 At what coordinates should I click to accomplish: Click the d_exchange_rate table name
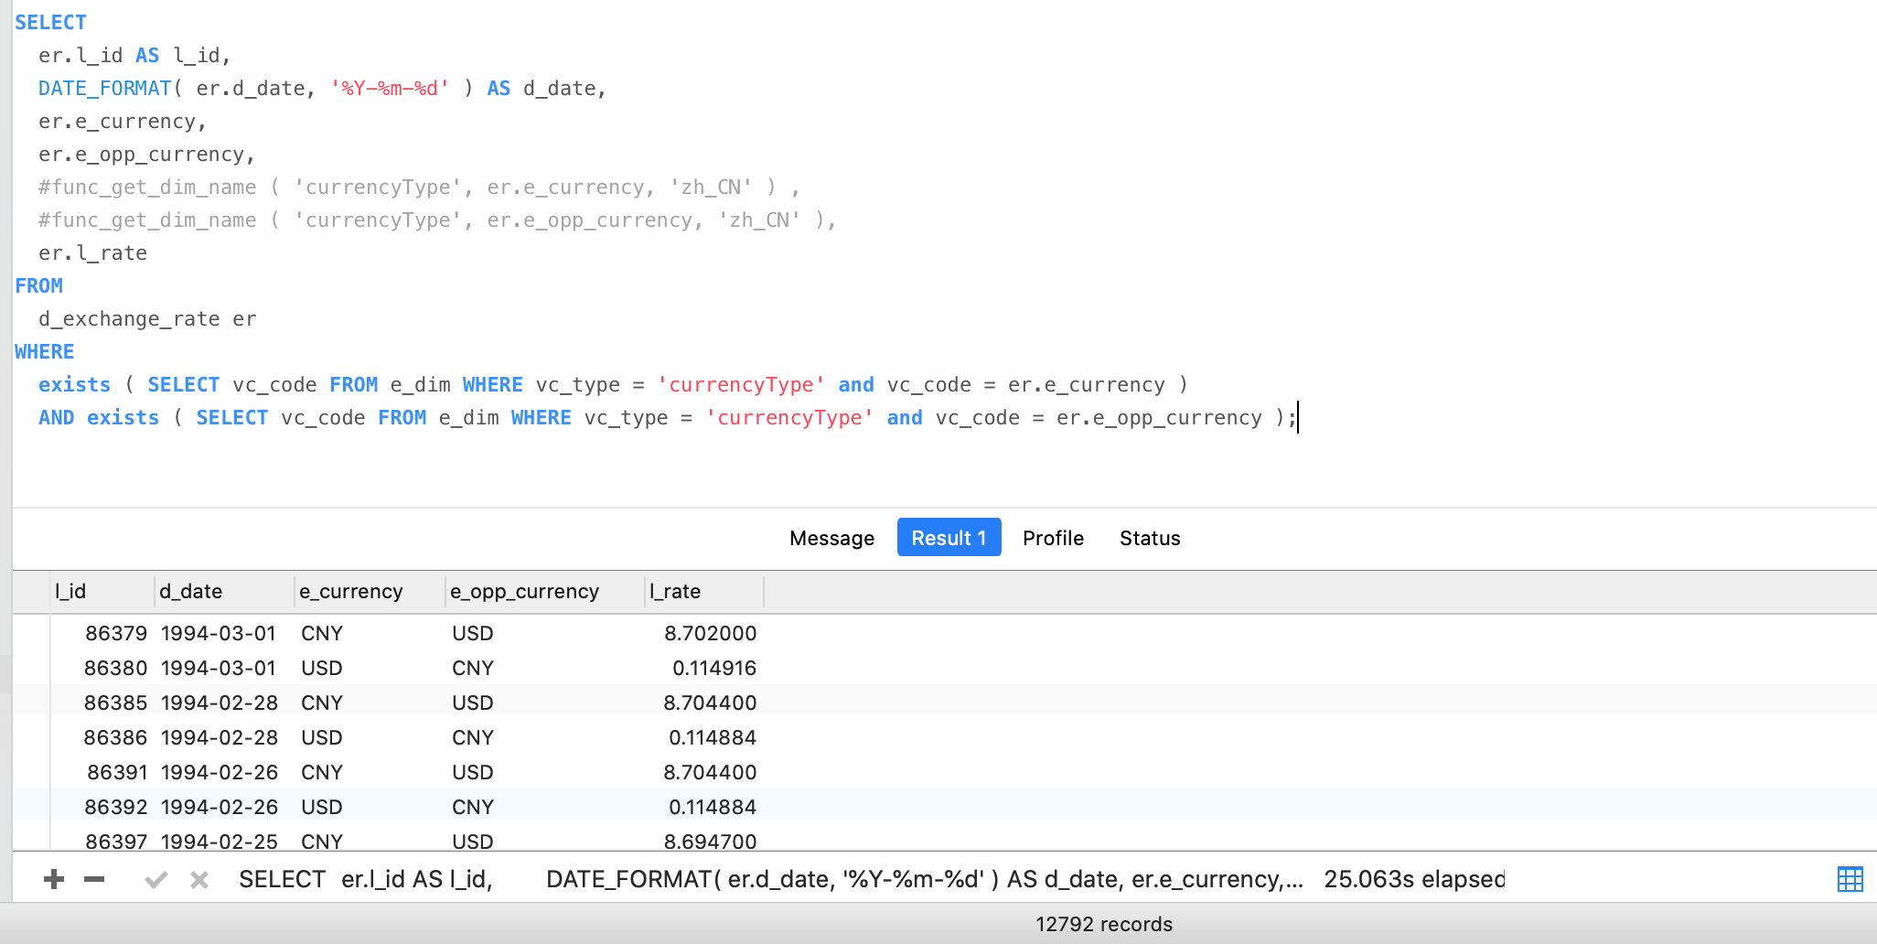tap(129, 318)
